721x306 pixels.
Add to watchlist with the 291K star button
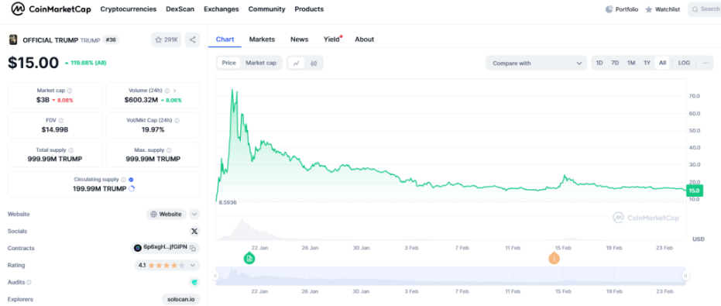[166, 40]
